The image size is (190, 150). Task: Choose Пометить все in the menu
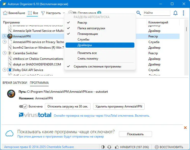pyautogui.click(x=100, y=53)
